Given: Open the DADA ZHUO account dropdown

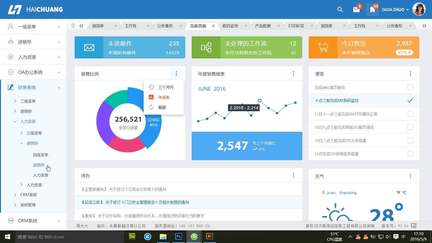Looking at the screenshot, I should pos(394,9).
